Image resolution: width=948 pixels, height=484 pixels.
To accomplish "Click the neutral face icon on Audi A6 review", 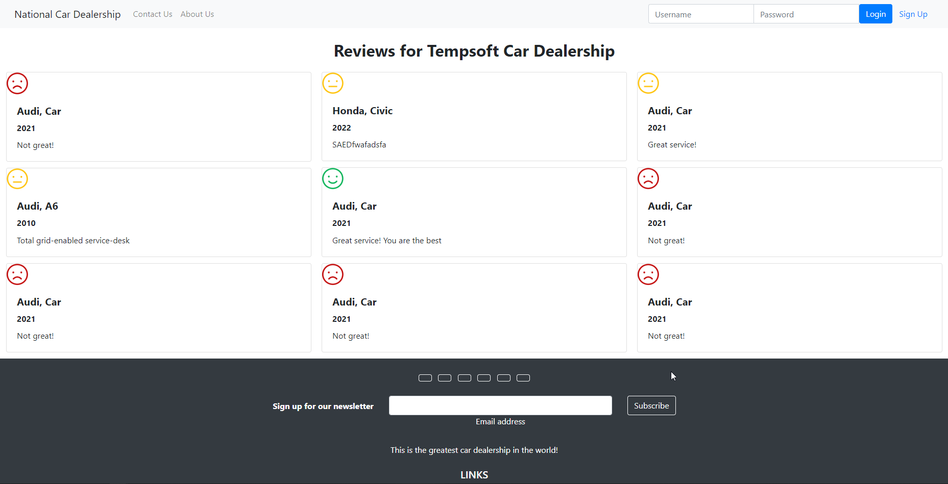I will point(17,179).
